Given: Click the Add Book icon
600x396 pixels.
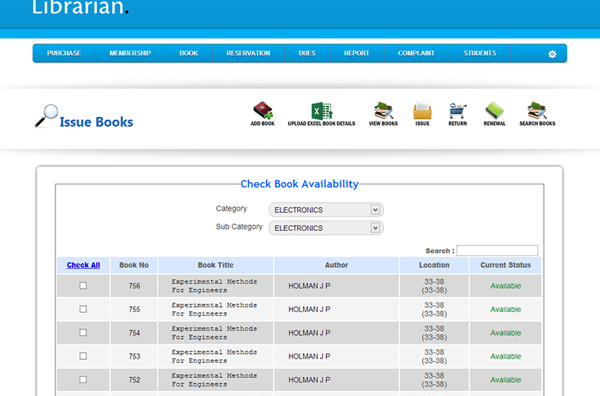Looking at the screenshot, I should (262, 111).
